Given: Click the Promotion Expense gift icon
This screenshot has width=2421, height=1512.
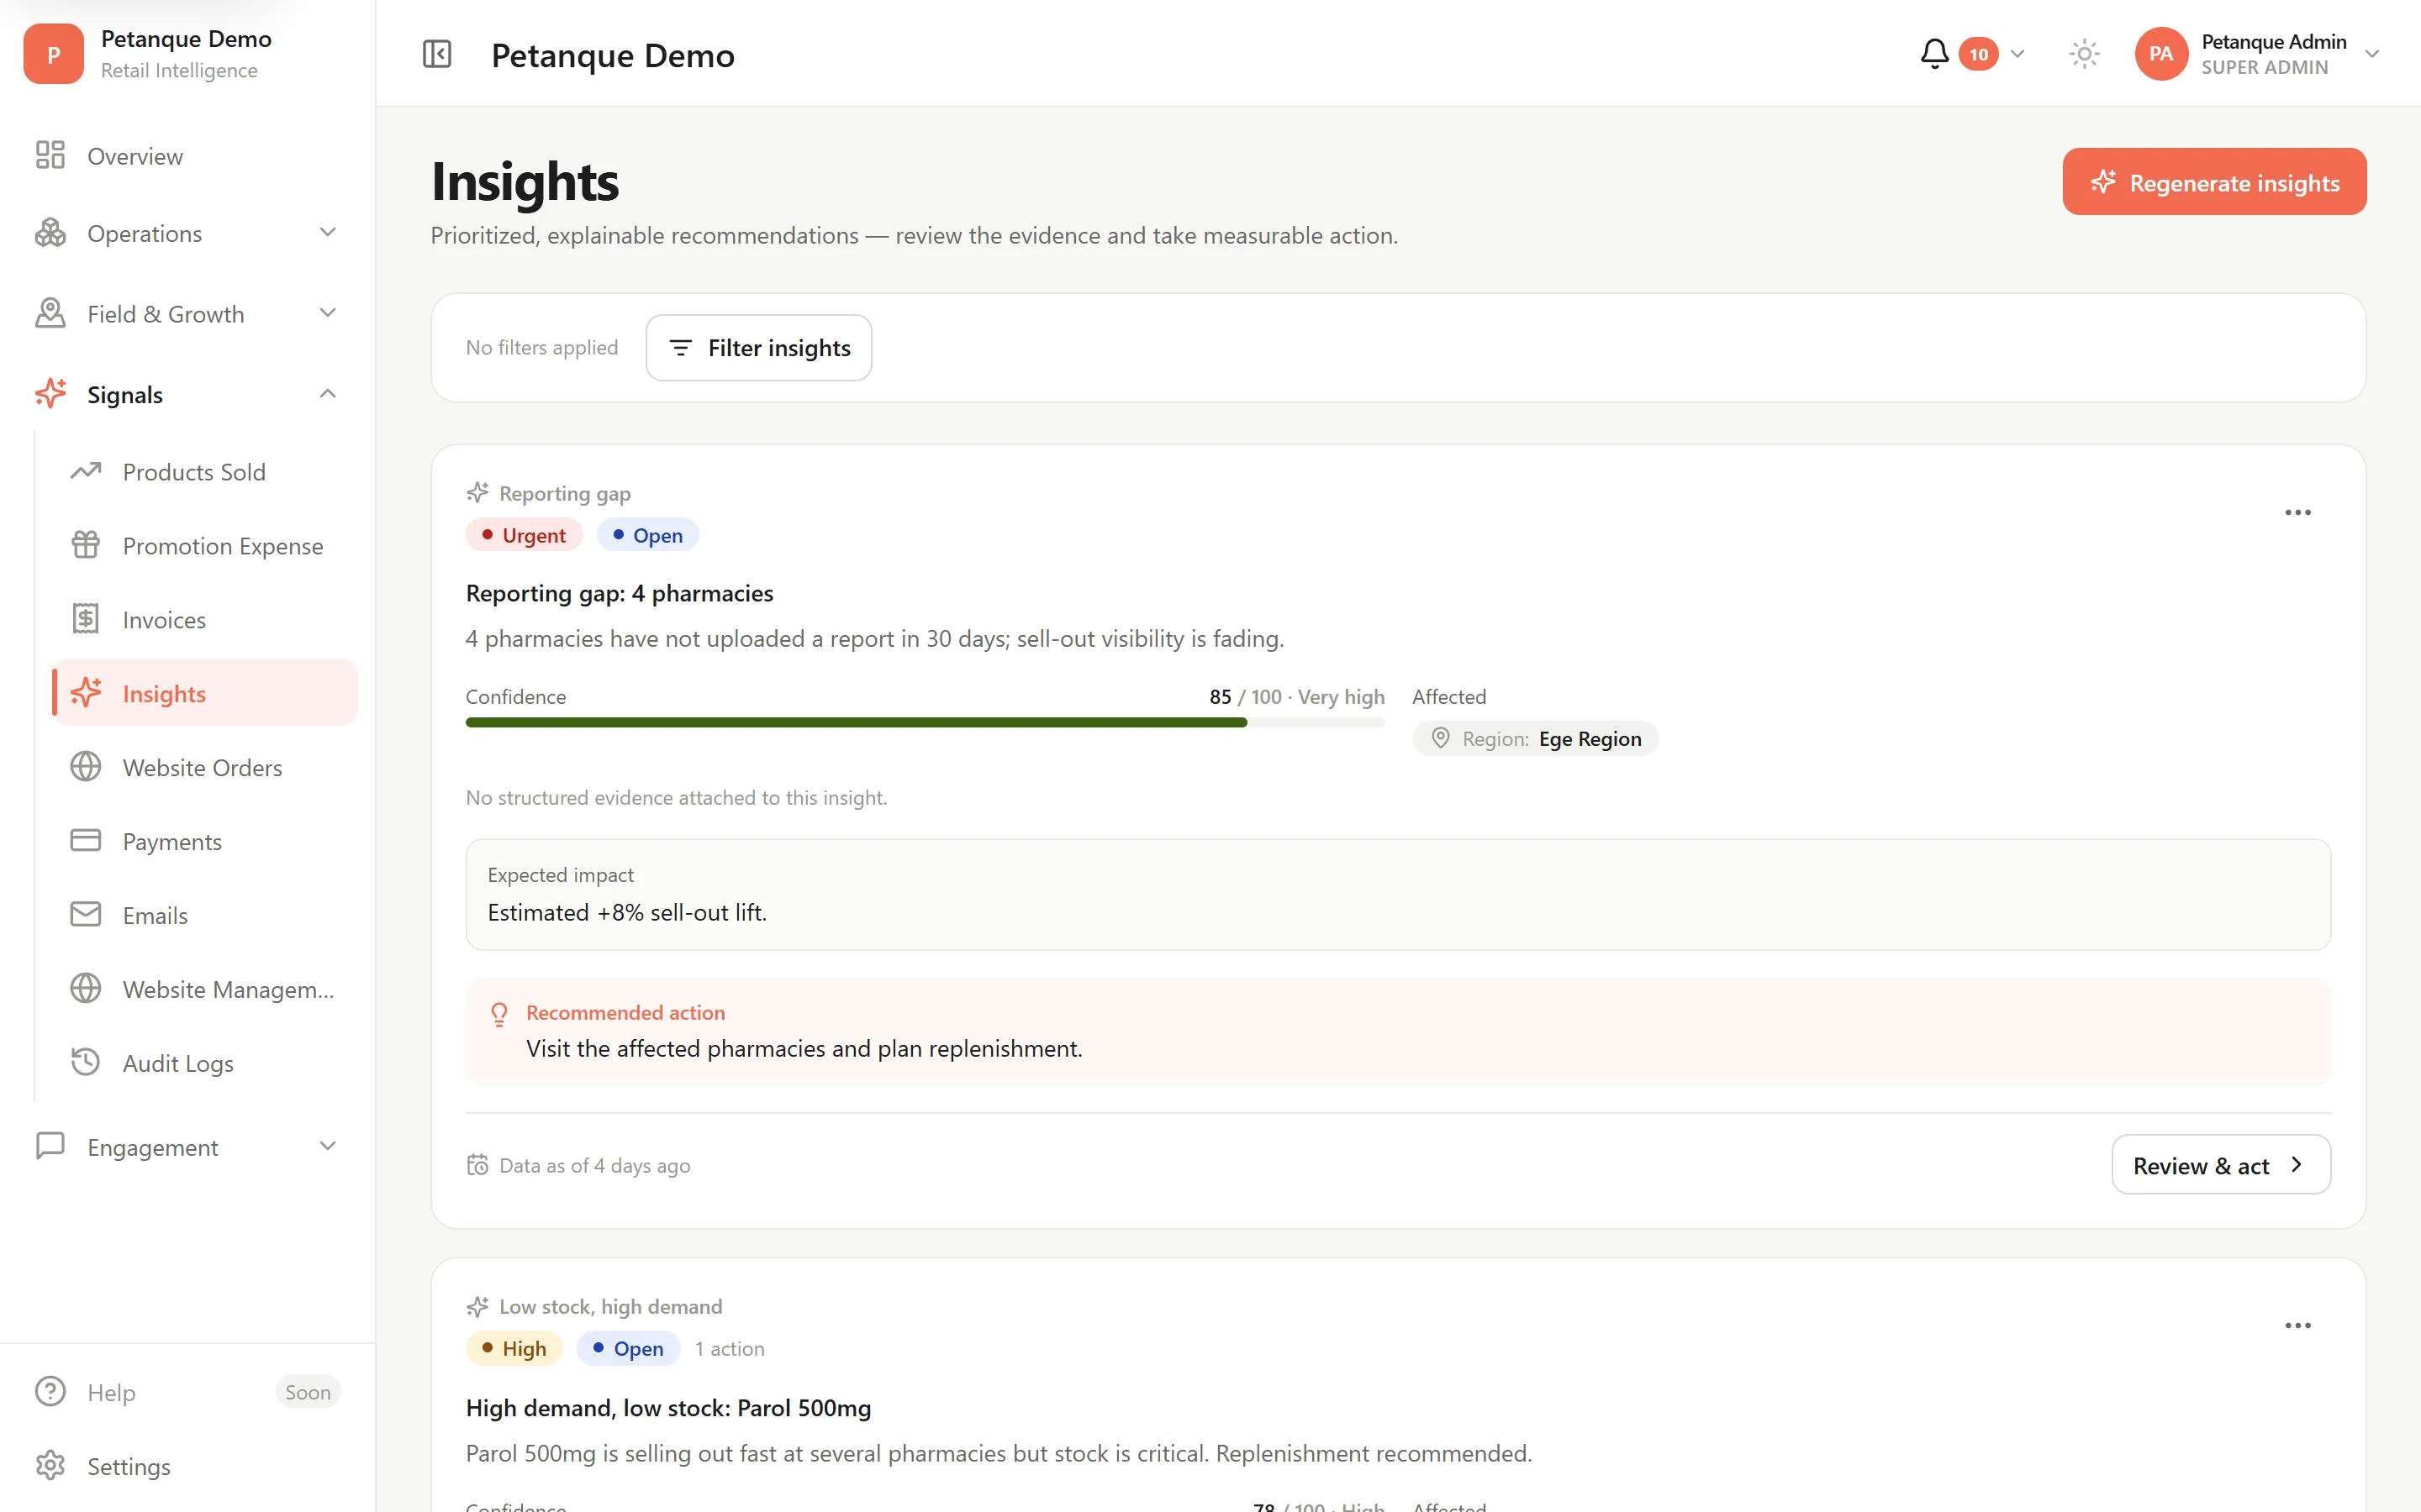Looking at the screenshot, I should point(86,545).
